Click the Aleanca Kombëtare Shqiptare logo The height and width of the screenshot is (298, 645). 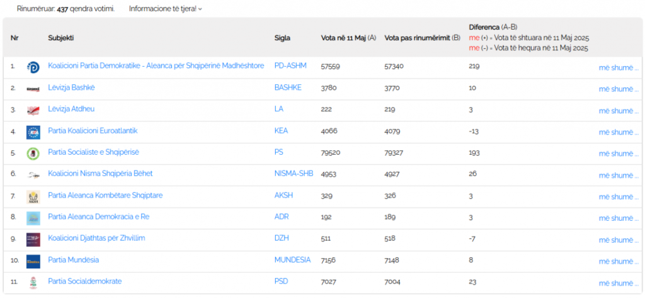click(x=33, y=197)
